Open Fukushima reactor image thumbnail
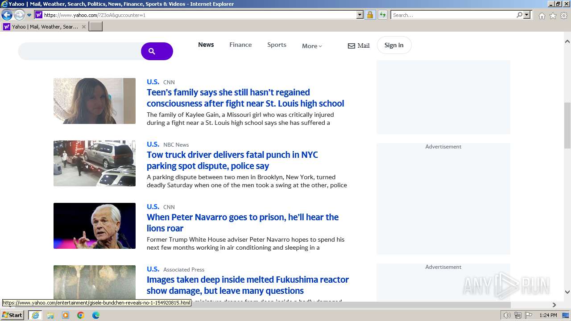571x321 pixels. [x=95, y=282]
